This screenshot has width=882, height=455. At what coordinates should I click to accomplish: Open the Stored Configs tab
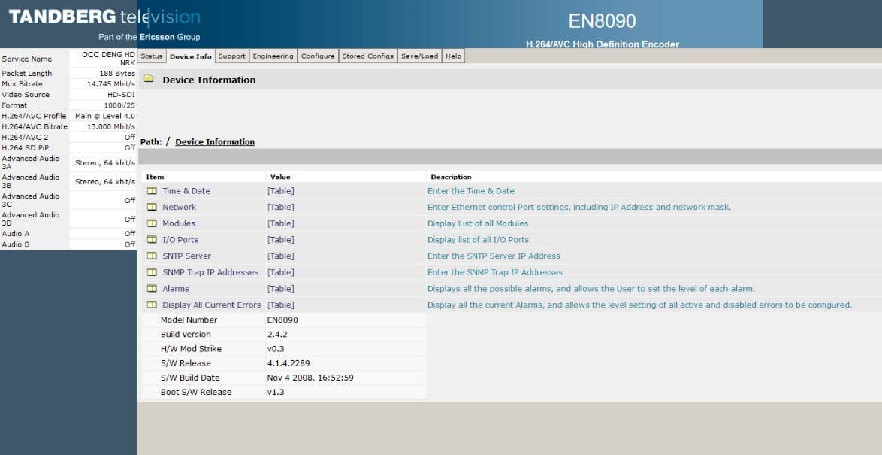(x=367, y=55)
